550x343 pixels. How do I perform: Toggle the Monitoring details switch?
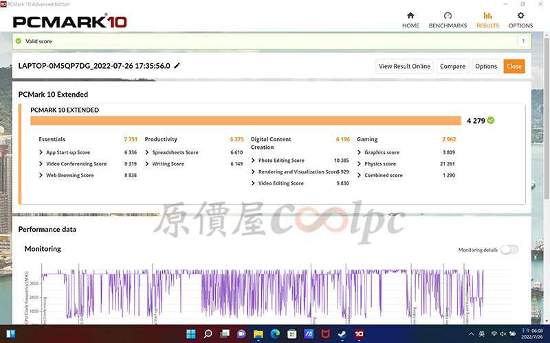(509, 250)
